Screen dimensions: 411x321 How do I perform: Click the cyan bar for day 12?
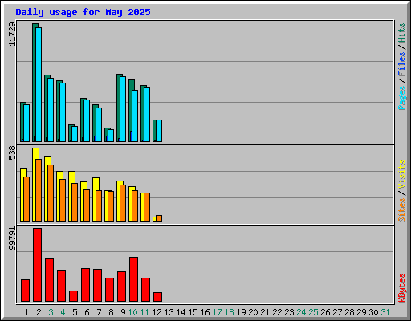point(159,131)
